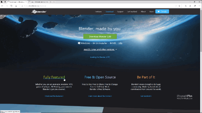Click the scrollbar up arrow
The image size is (202, 113).
tap(201, 9)
